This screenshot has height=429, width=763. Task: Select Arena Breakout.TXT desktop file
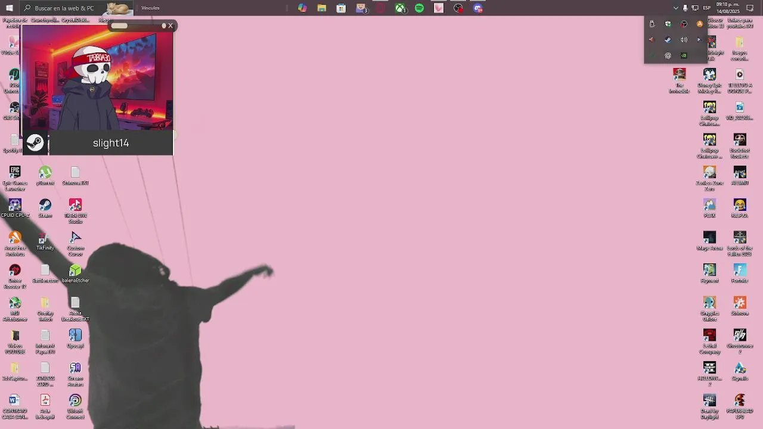[75, 309]
